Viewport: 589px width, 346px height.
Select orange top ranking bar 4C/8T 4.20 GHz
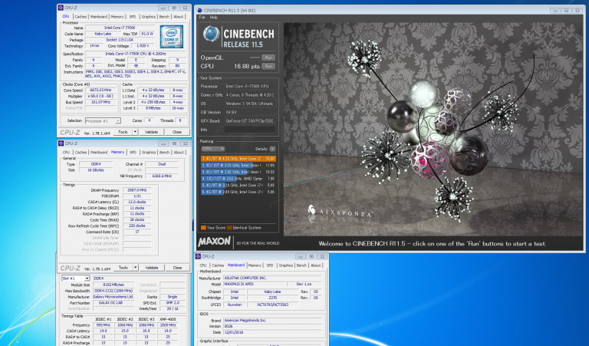(x=239, y=159)
